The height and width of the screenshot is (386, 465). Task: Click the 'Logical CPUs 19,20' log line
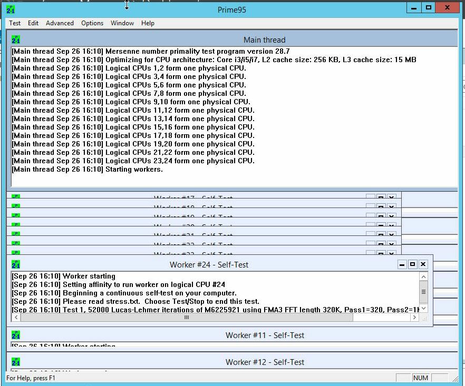point(133,144)
